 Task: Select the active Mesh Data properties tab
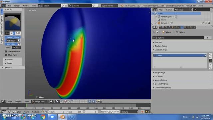coord(182,27)
